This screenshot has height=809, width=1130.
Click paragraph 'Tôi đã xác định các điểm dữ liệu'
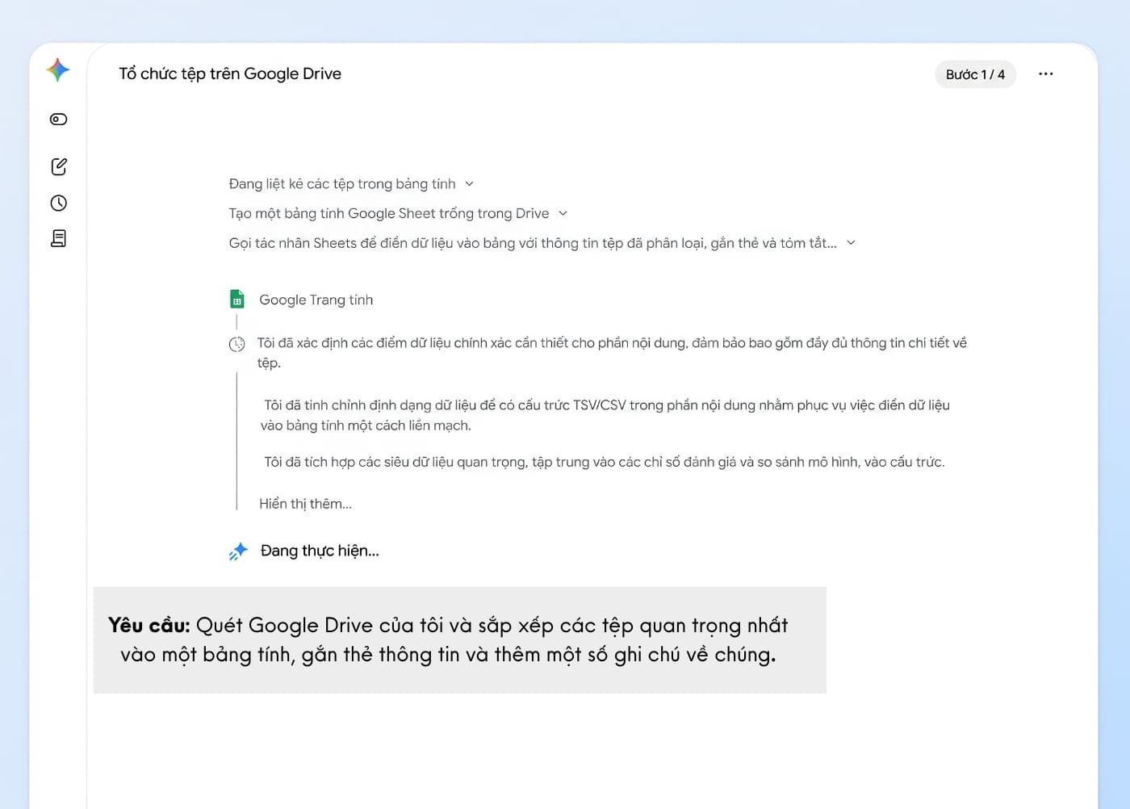[x=612, y=353]
